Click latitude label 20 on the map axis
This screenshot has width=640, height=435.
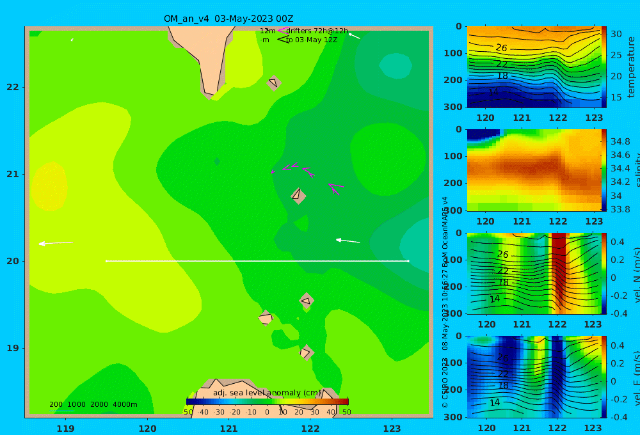tap(13, 261)
